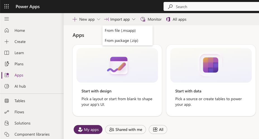
Task: Switch to Shared with me filter
Action: [x=126, y=130]
